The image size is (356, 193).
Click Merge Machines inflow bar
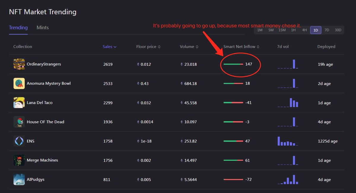(233, 160)
